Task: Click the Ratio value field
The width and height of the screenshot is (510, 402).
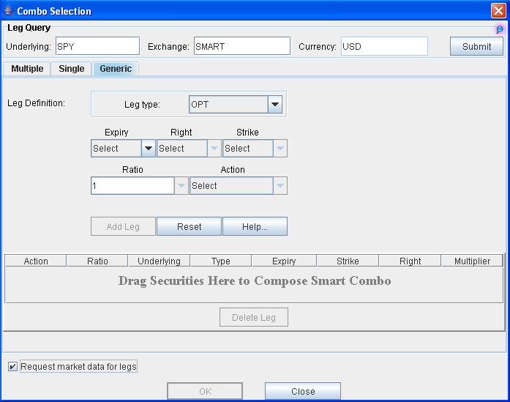Action: pos(132,186)
